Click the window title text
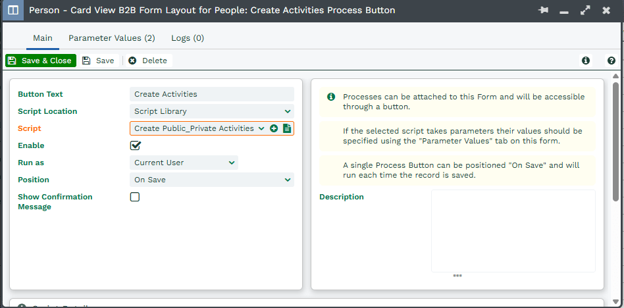Viewport: 624px width, 308px height. 212,11
